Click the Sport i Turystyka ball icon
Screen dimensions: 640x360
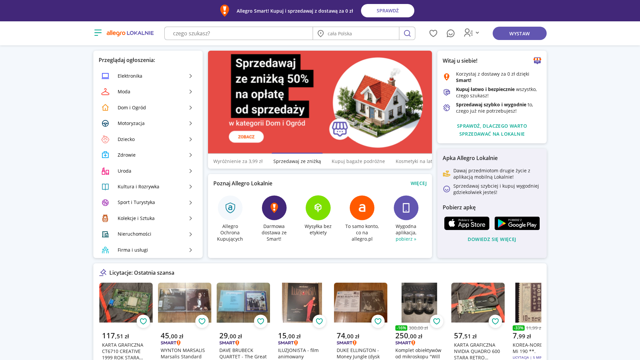105,203
